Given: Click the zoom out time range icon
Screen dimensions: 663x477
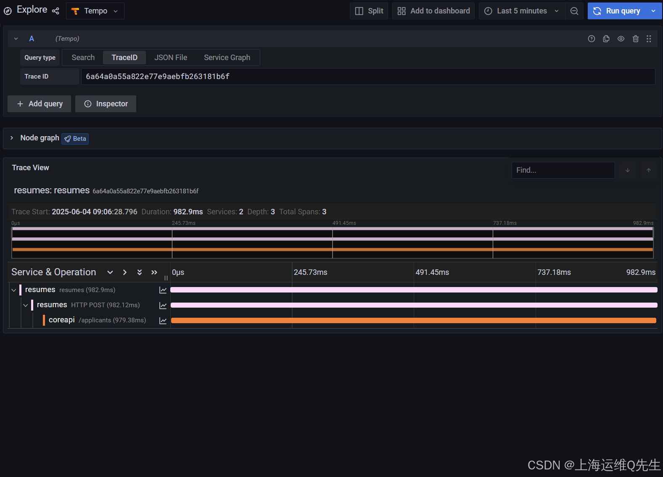Looking at the screenshot, I should click(574, 11).
